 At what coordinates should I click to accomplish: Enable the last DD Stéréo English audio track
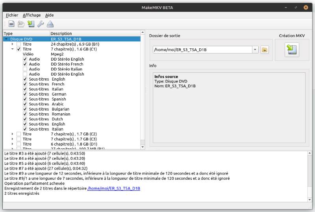[x=25, y=74]
